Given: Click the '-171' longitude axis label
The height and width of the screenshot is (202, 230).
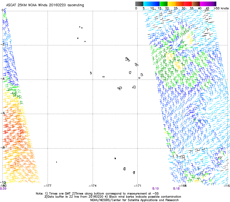Looking at the screenshot, I should point(137,186).
